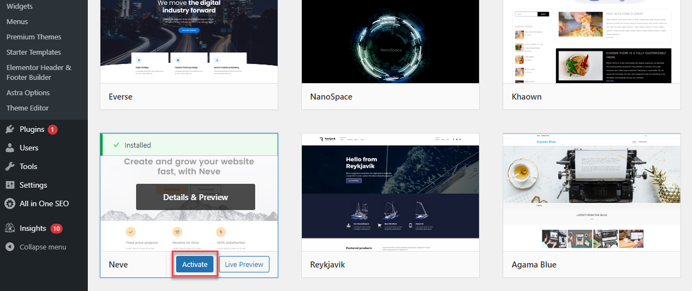The height and width of the screenshot is (291, 692).
Task: Open Details & Preview overlay for Neve
Action: pyautogui.click(x=195, y=197)
